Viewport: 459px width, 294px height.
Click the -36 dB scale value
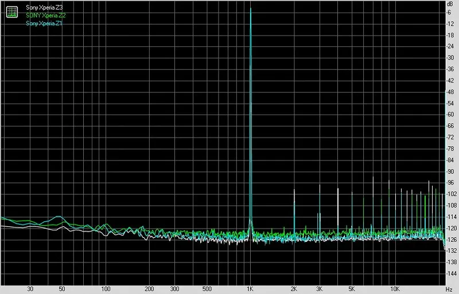coord(450,69)
